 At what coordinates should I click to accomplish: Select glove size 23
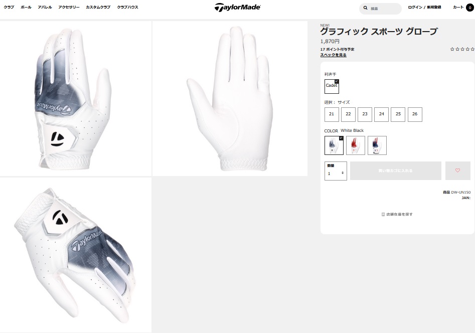[x=365, y=114]
